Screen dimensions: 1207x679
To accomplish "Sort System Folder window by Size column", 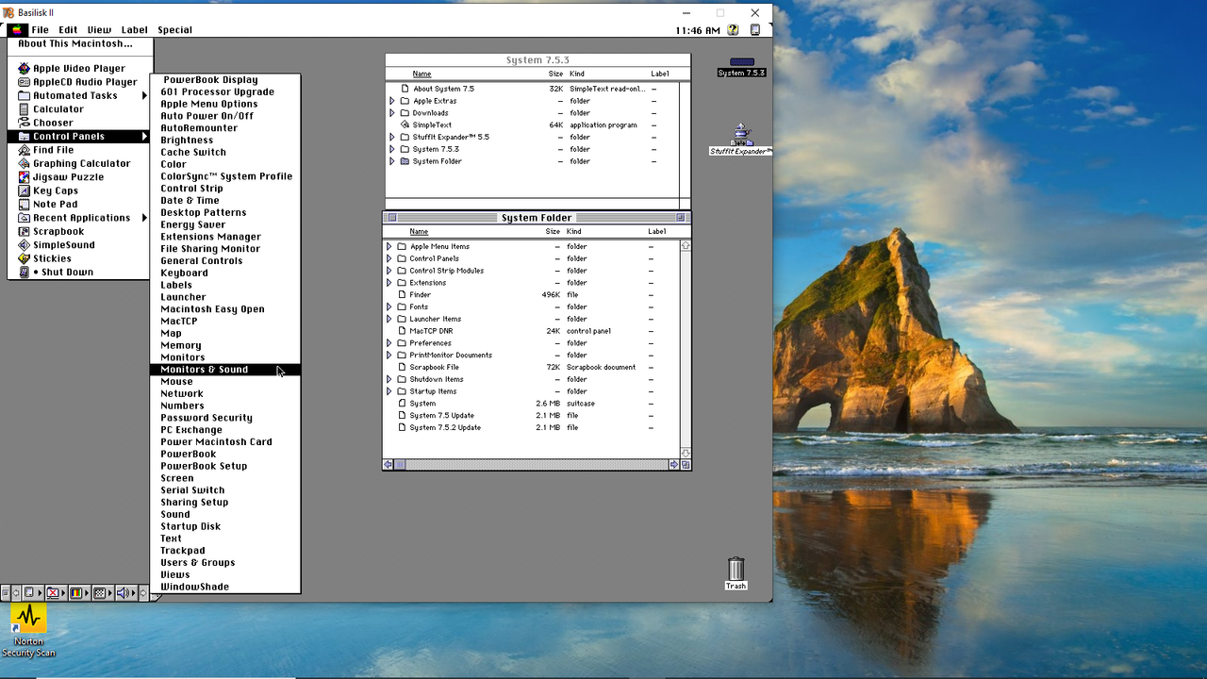I will (x=553, y=231).
